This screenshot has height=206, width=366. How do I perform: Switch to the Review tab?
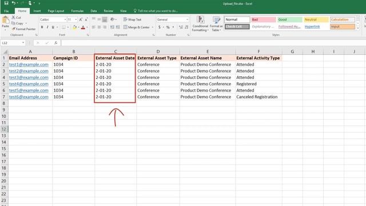(x=108, y=11)
